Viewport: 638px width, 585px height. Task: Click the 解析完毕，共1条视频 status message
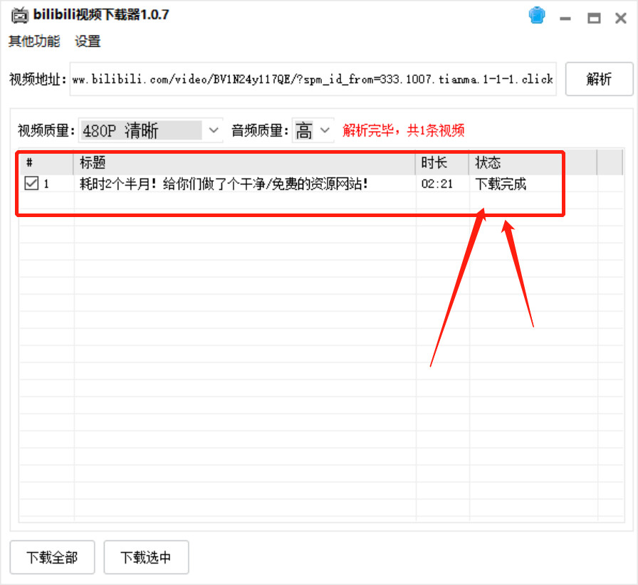coord(403,130)
